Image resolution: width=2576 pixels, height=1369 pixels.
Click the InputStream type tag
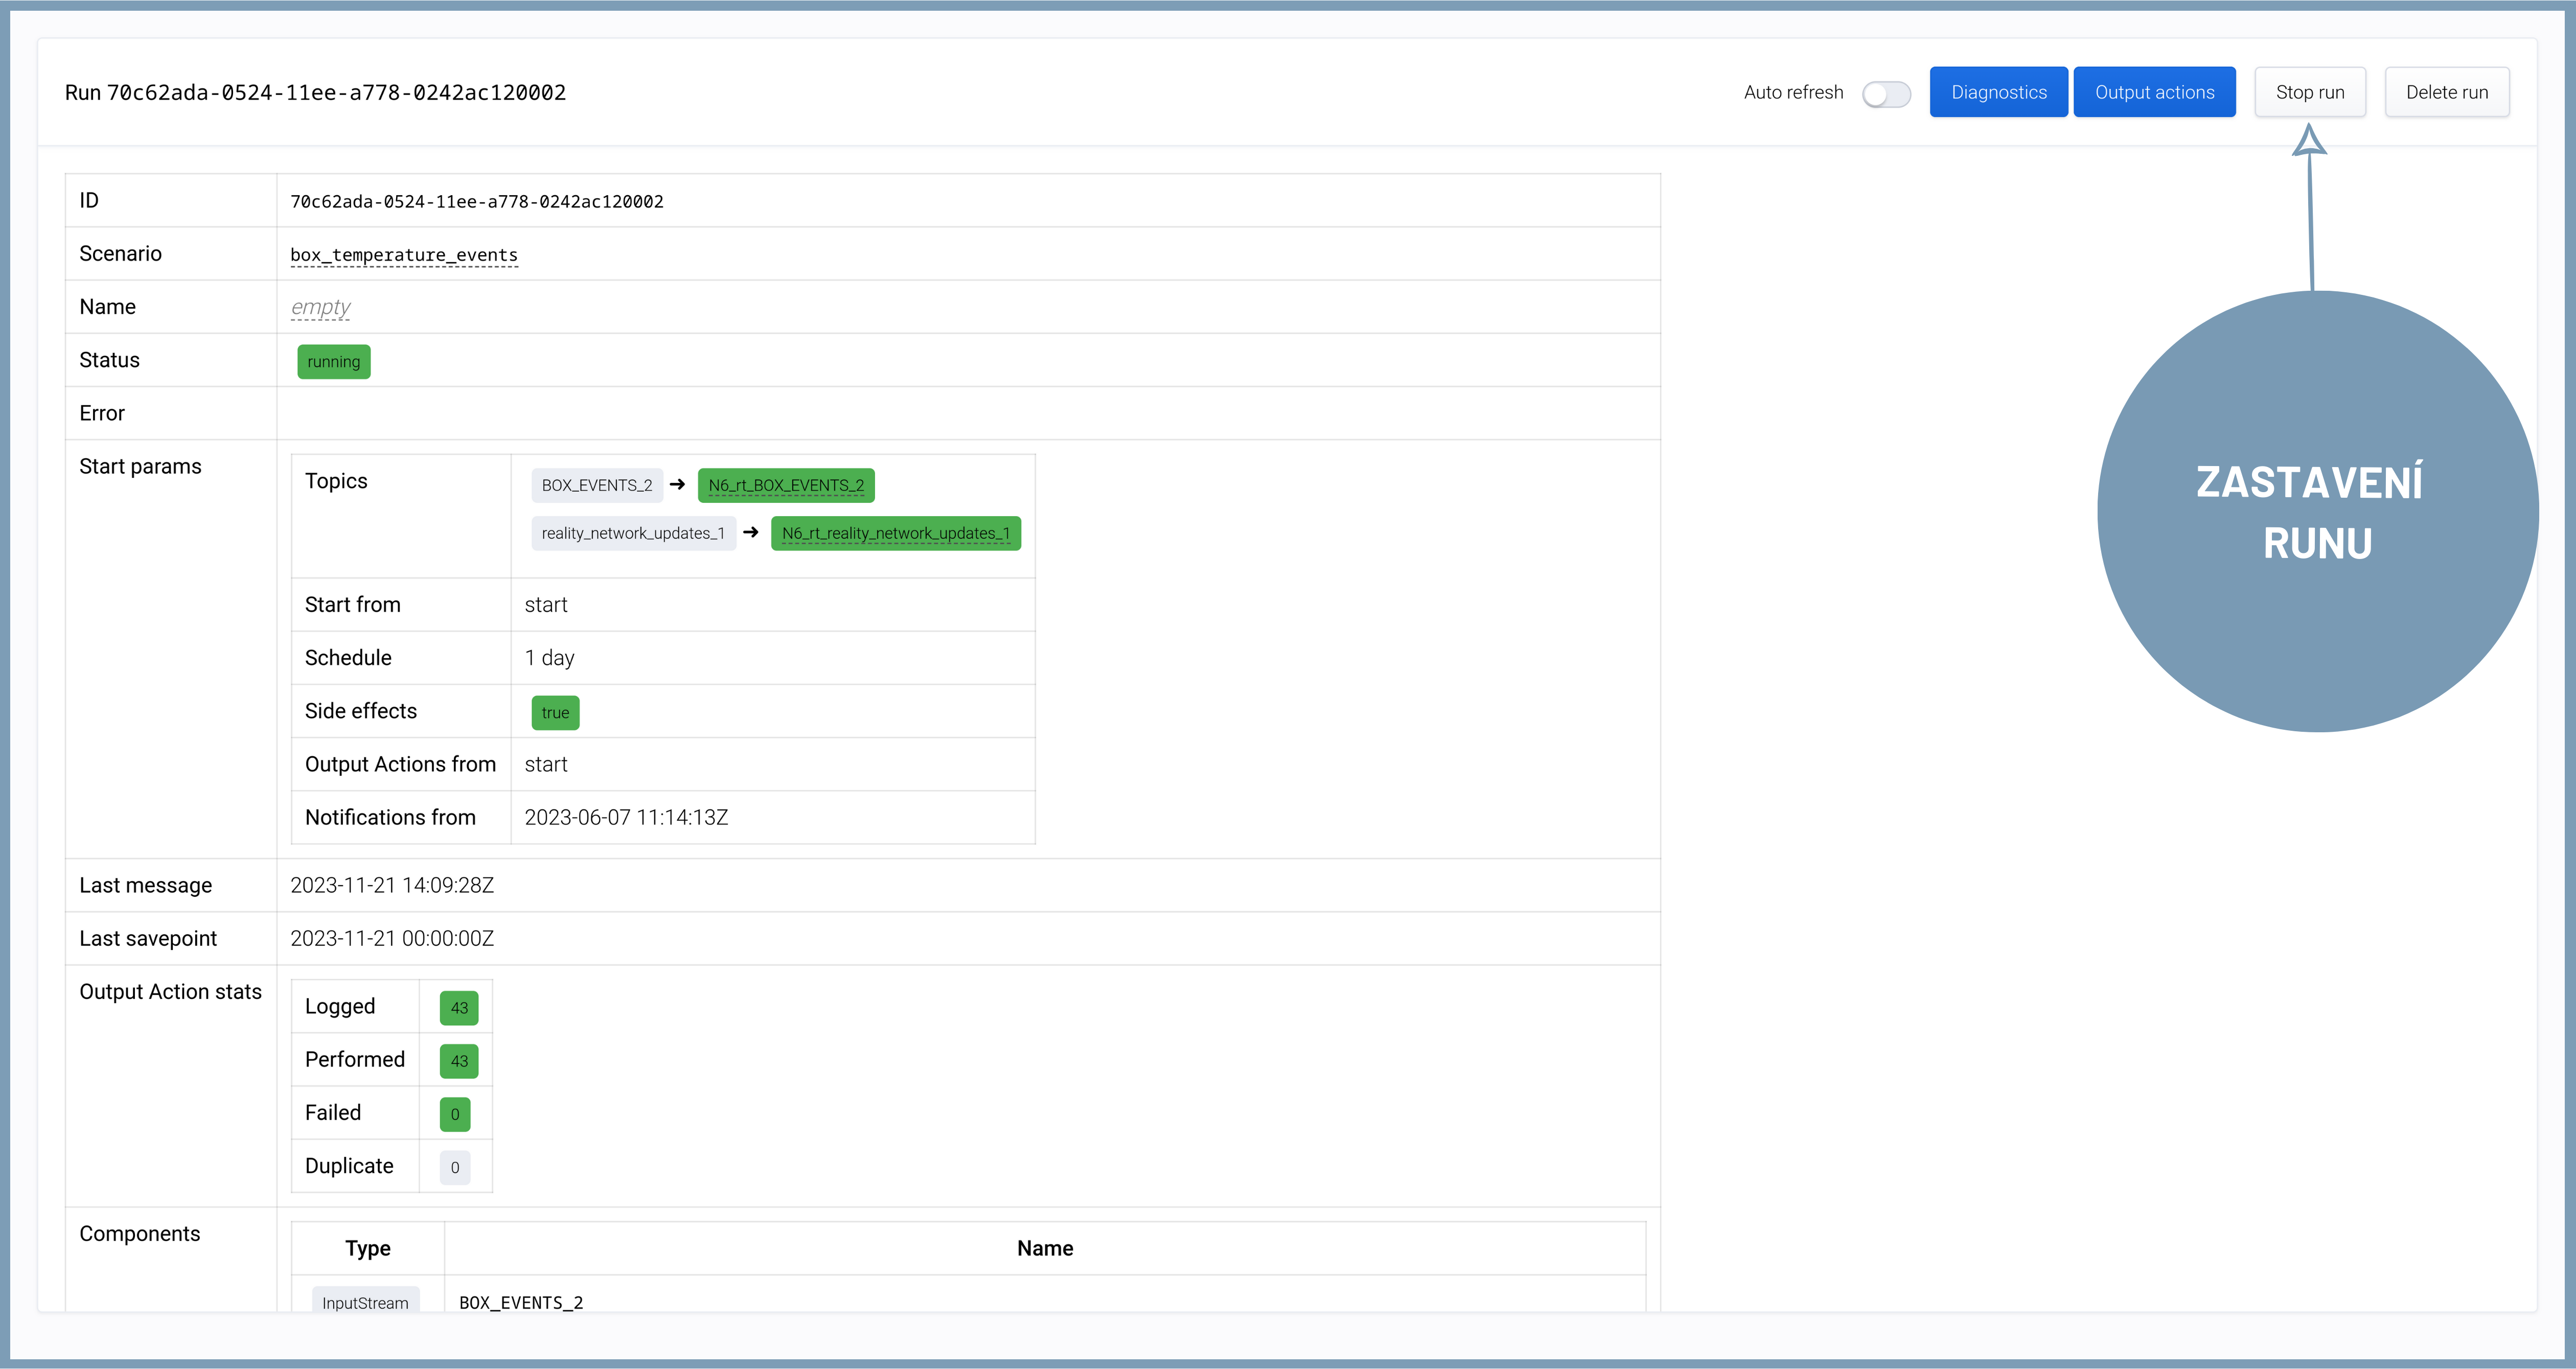click(365, 1302)
